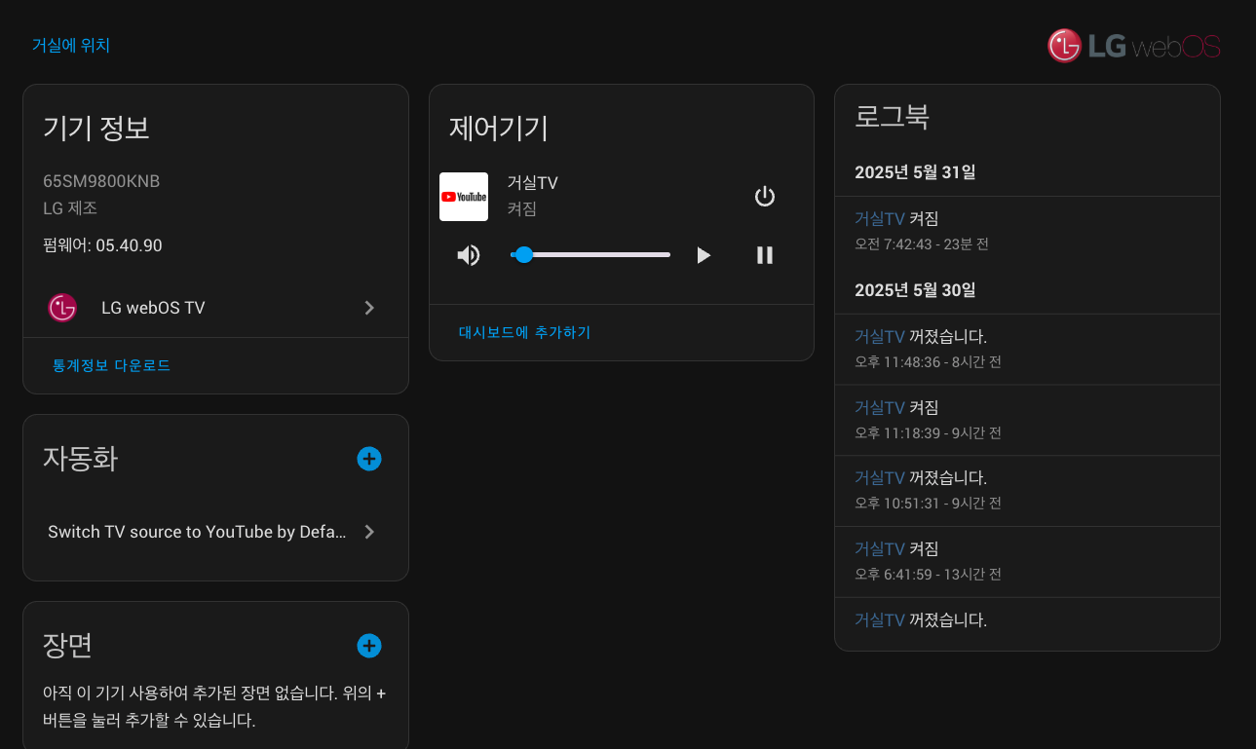
Task: Pause playback on 거실TV
Action: point(765,255)
